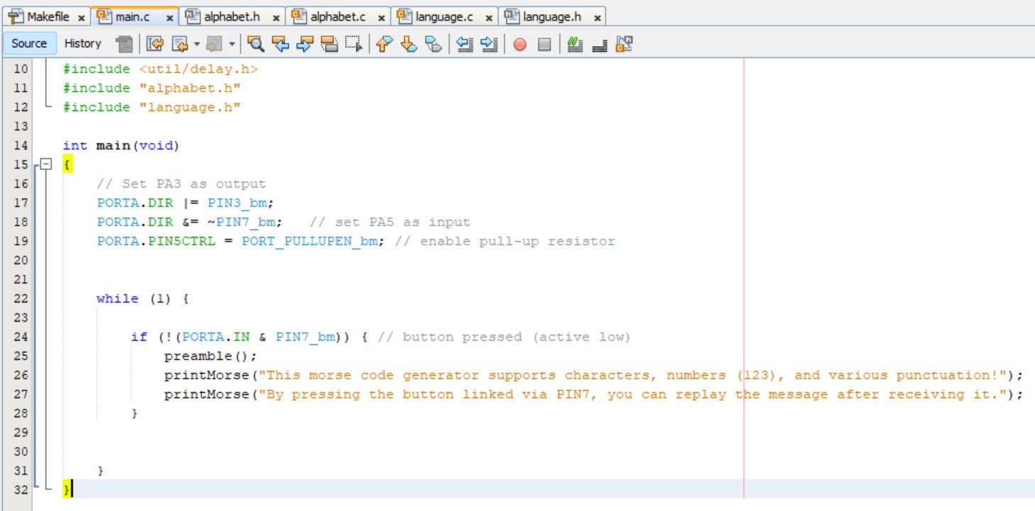Collapse main function code fold at line 15

45,164
